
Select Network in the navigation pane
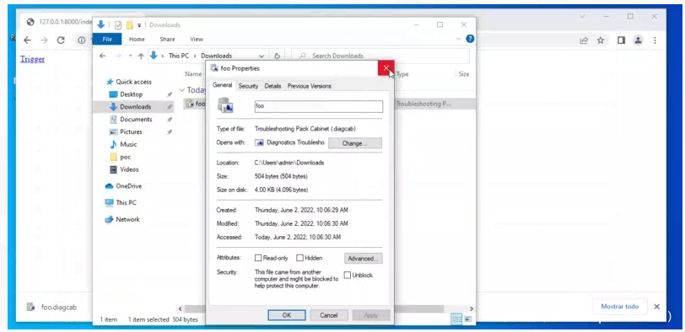click(x=127, y=219)
